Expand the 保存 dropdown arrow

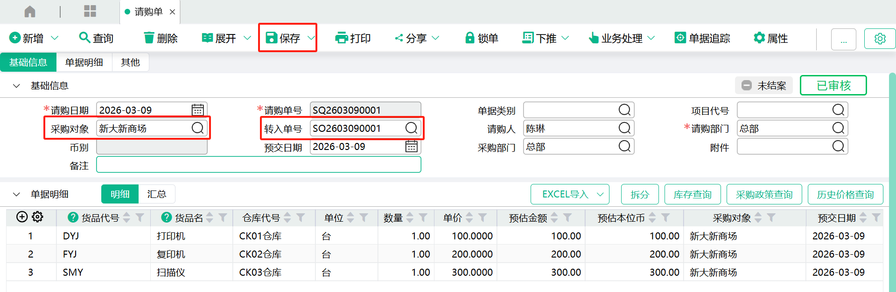tap(311, 38)
